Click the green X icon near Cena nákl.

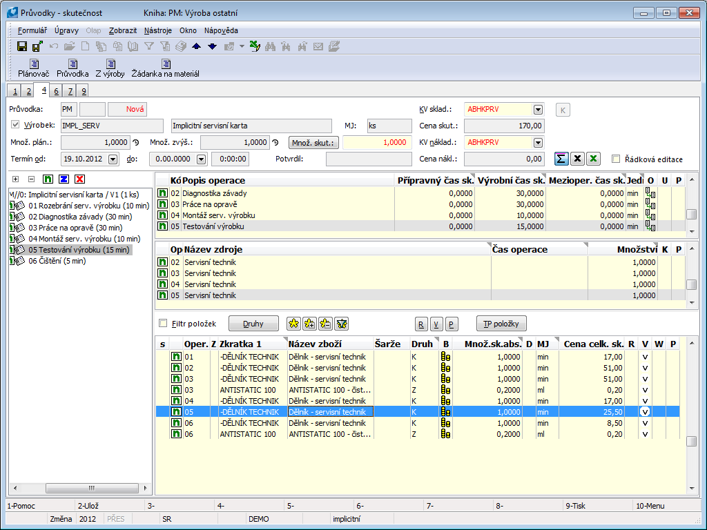tap(594, 159)
